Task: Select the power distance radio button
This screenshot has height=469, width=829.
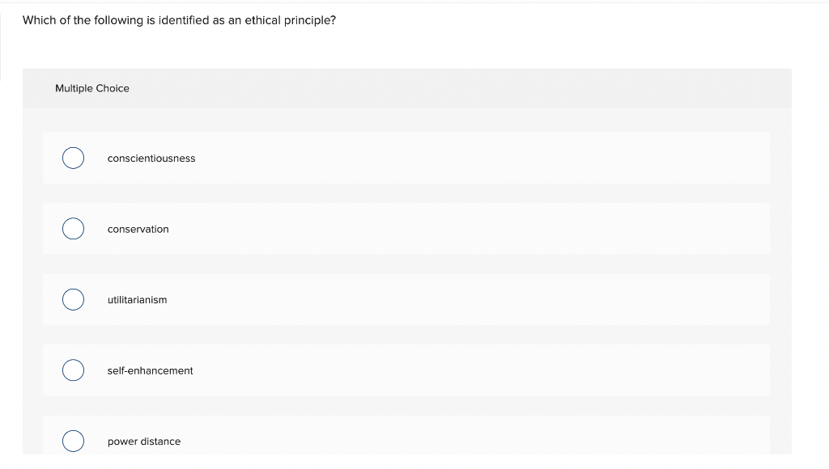Action: (73, 441)
